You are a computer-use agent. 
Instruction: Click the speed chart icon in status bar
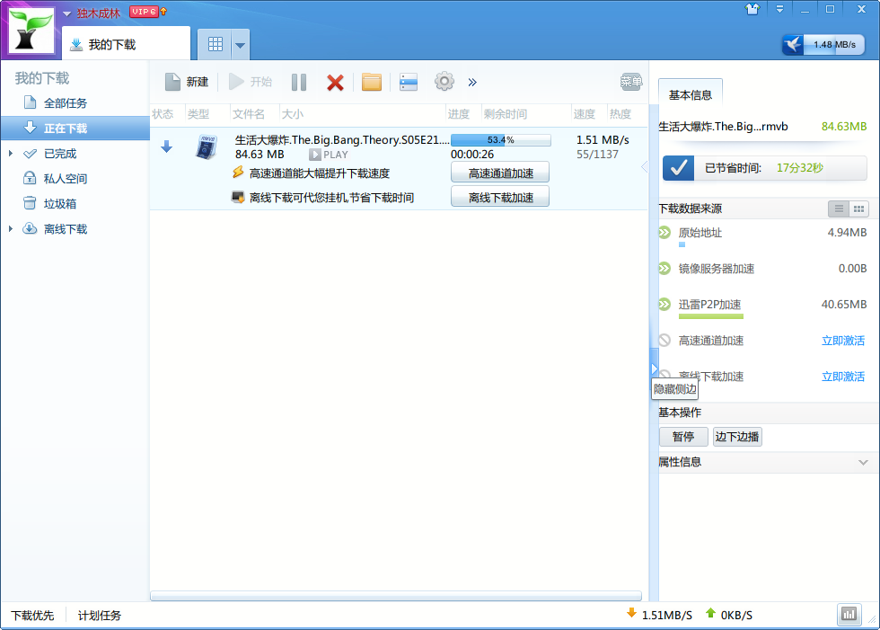tap(849, 615)
